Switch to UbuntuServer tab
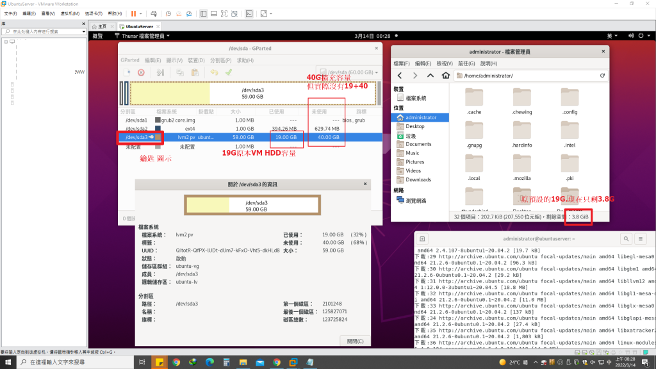 (139, 26)
